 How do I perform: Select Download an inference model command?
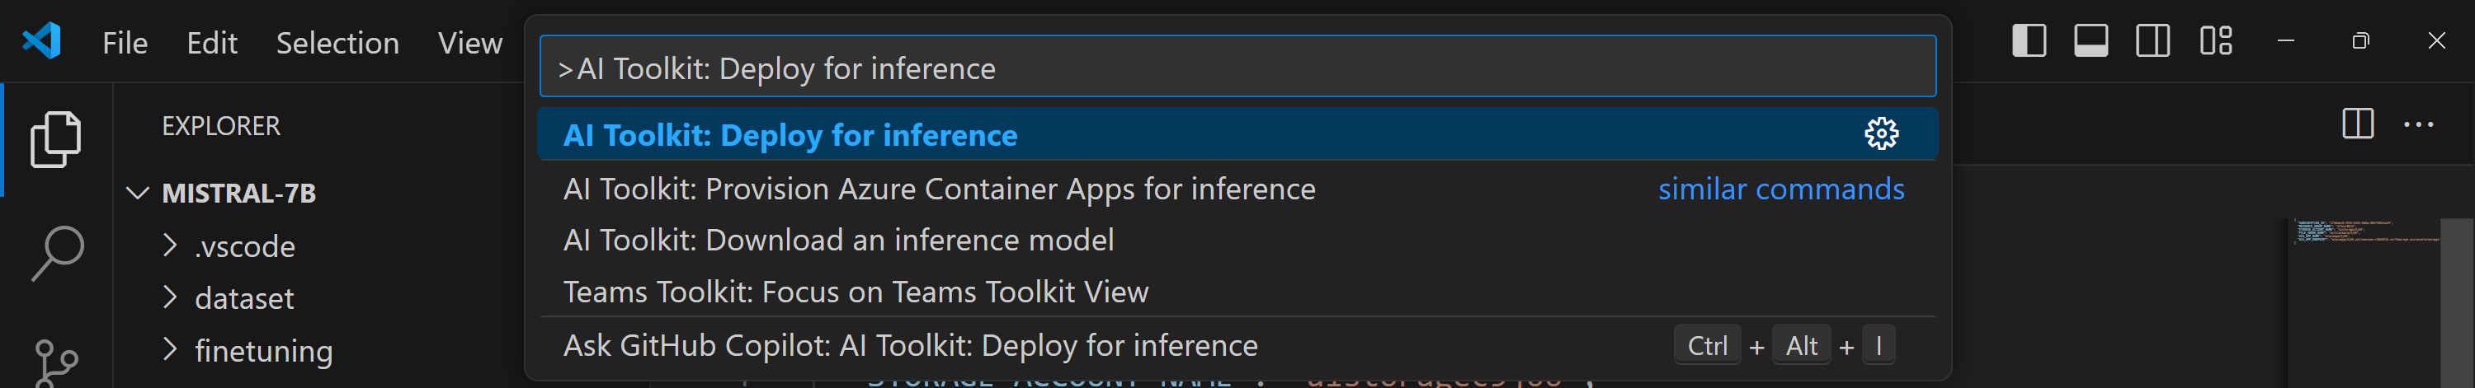point(838,240)
